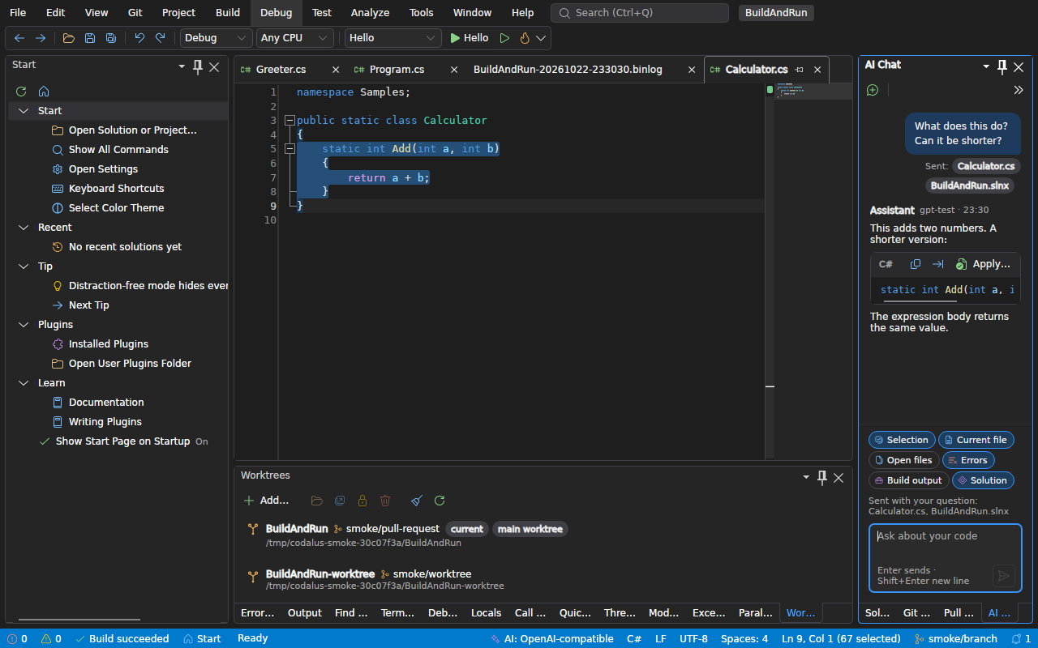Click the home icon in the Start panel
This screenshot has height=648, width=1038.
tap(44, 92)
